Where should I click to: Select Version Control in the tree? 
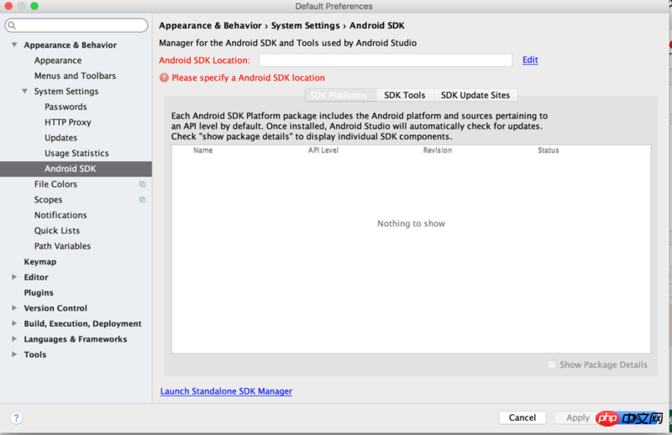pos(55,308)
